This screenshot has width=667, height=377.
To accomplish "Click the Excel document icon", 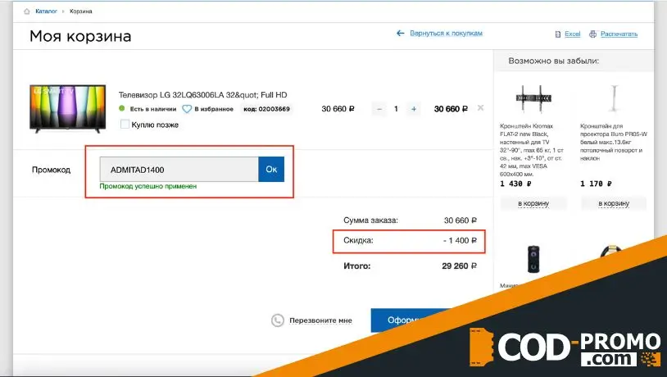I will point(558,34).
